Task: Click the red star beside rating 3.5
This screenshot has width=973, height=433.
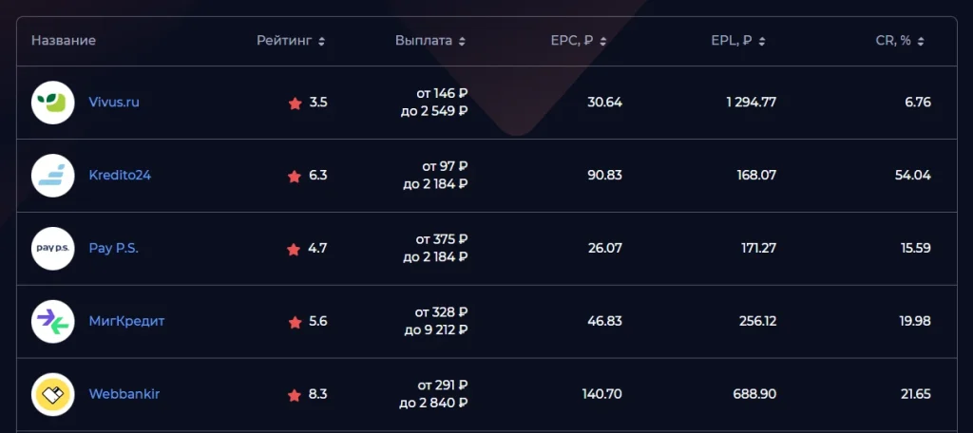Action: pos(295,103)
